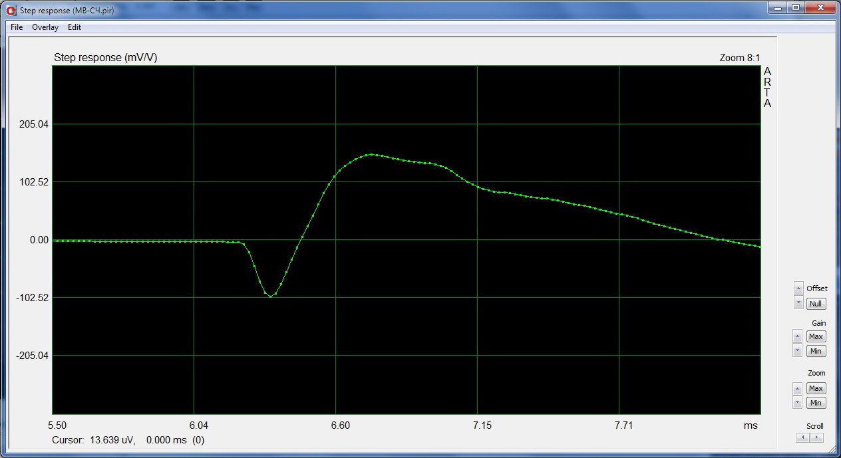The height and width of the screenshot is (458, 841).
Task: Click the vertical ARTA label beside graph
Action: pos(767,87)
